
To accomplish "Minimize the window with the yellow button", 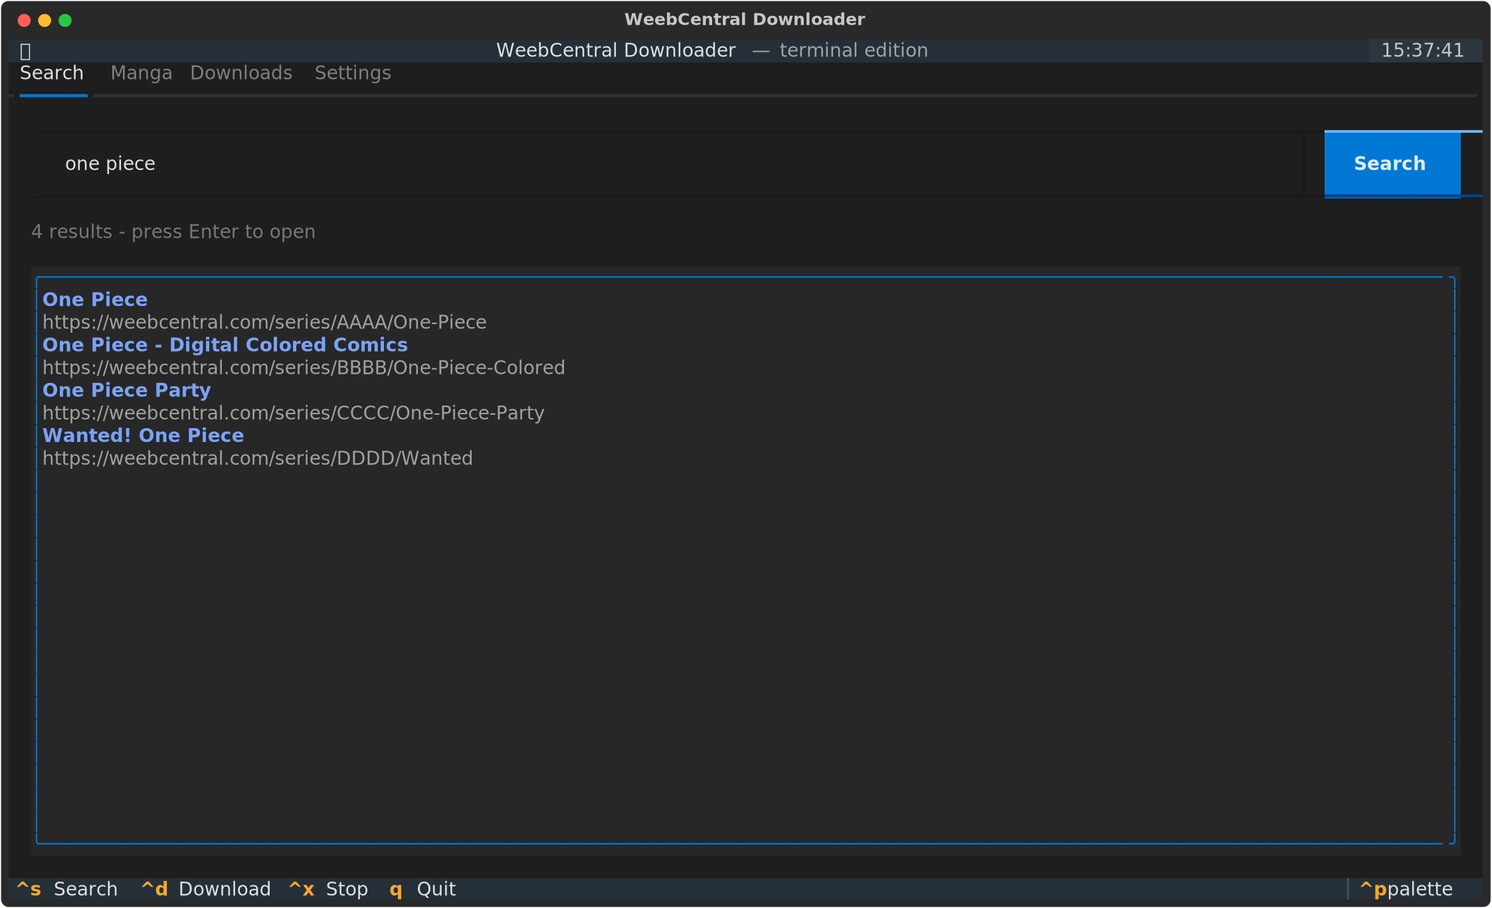I will point(45,21).
